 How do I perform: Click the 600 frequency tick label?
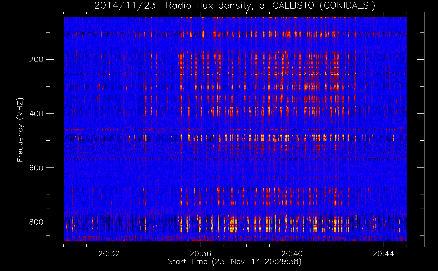36,168
